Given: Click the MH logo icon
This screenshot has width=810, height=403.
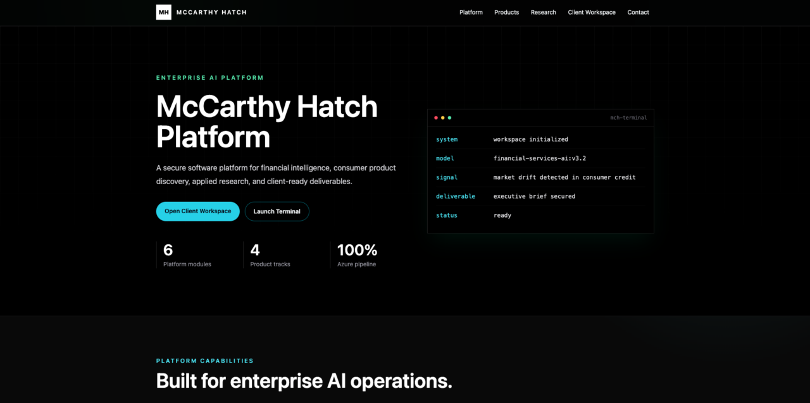Looking at the screenshot, I should [x=163, y=12].
